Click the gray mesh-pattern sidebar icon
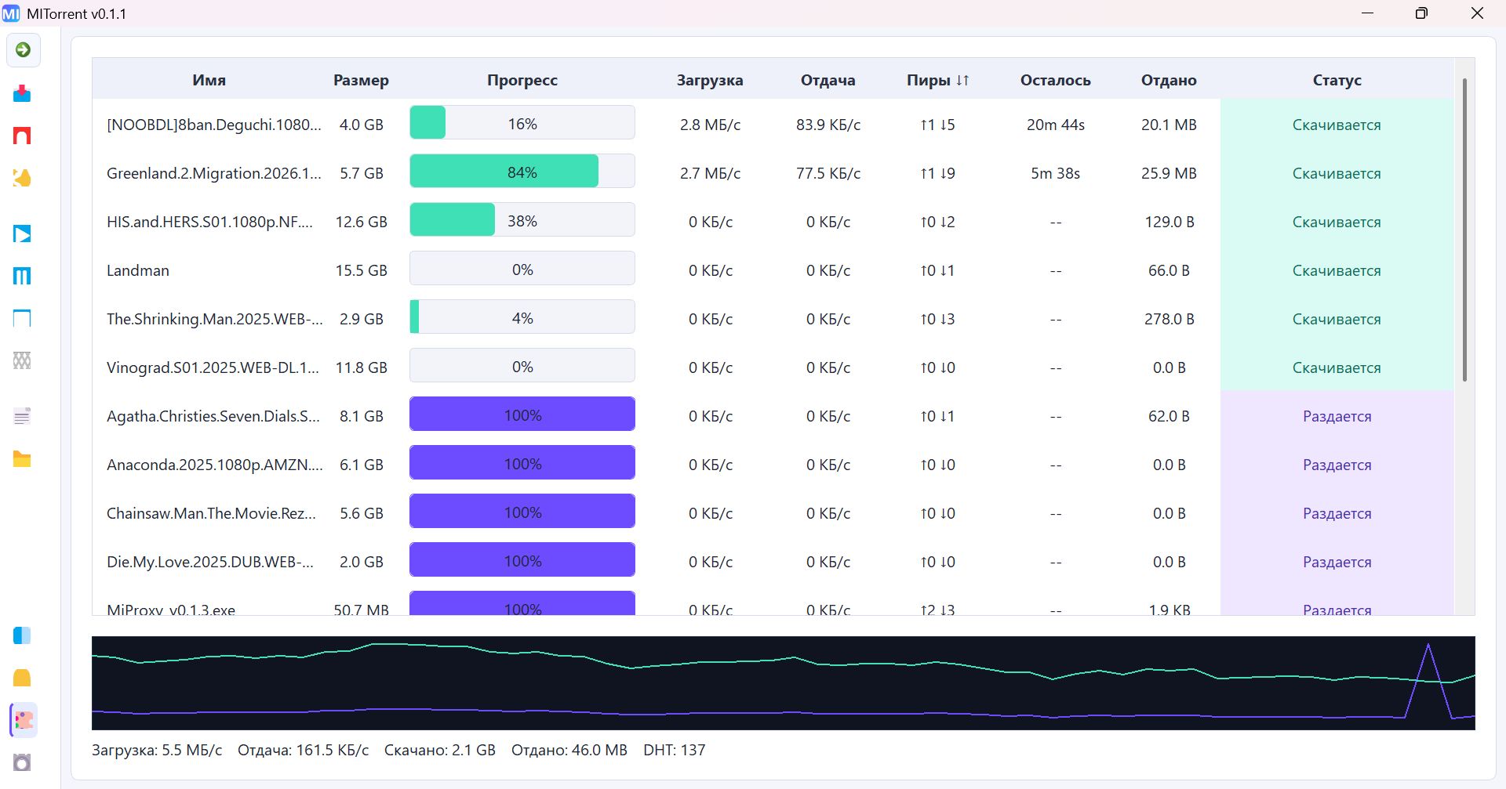This screenshot has height=789, width=1506. [x=22, y=360]
